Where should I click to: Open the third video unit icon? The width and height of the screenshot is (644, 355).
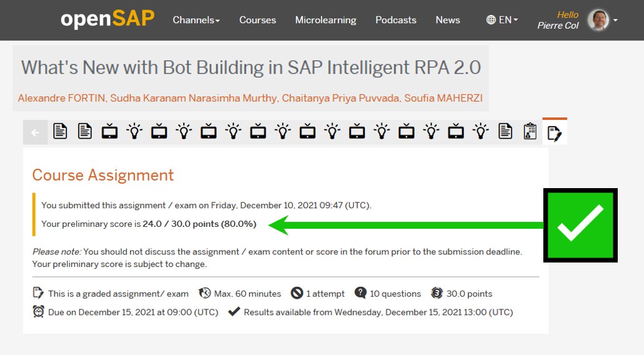point(209,131)
